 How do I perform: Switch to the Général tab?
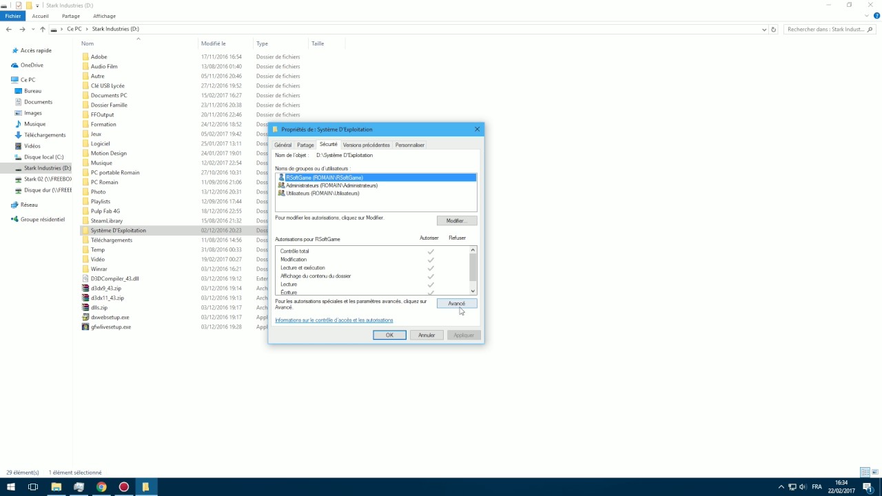click(283, 145)
